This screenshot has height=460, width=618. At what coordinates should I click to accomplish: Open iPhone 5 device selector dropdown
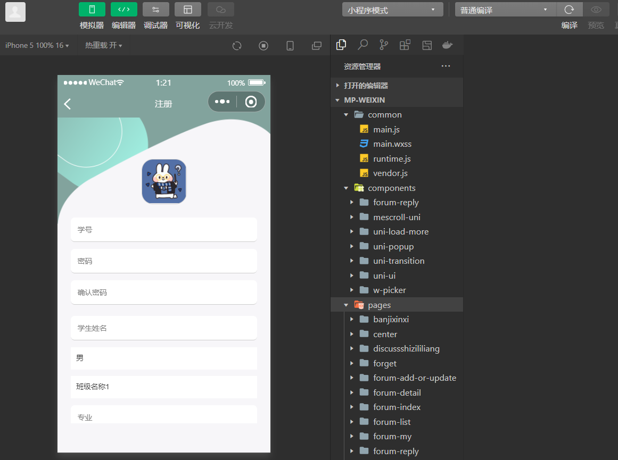pyautogui.click(x=37, y=45)
